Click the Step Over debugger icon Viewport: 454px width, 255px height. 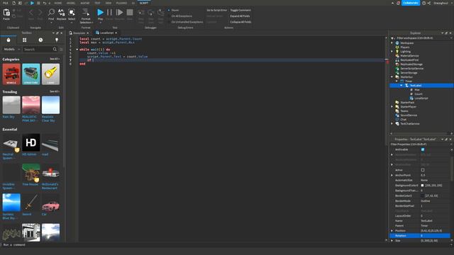pos(151,13)
